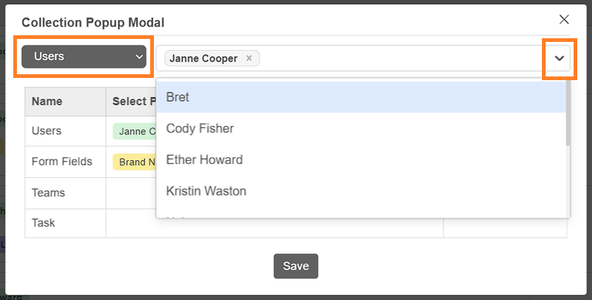Viewport: 592px width, 300px height.
Task: Click the Teams row name cell
Action: coord(66,193)
